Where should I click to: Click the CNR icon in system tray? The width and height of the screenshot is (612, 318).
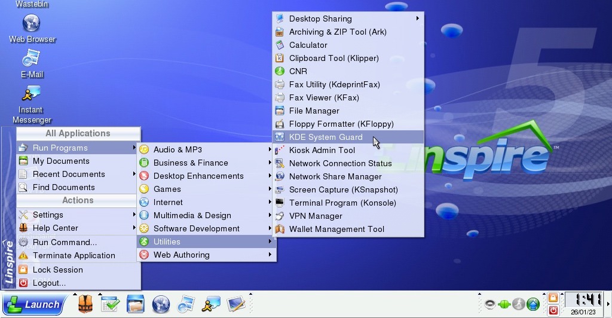click(519, 304)
